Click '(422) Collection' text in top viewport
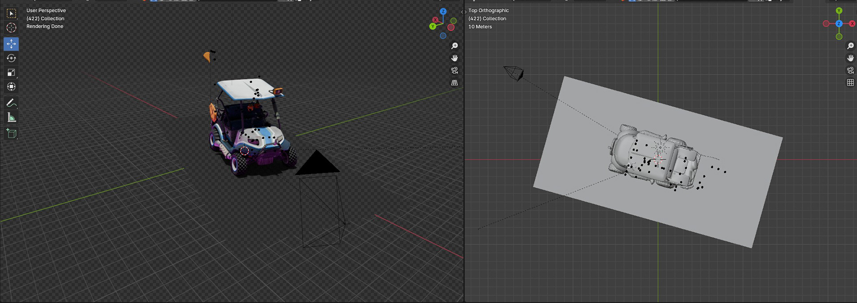Viewport: 857px width, 303px height. [487, 18]
